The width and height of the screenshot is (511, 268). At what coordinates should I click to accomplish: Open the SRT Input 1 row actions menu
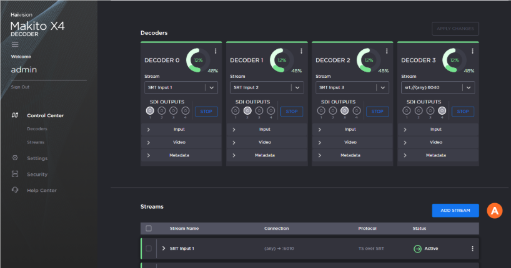472,249
